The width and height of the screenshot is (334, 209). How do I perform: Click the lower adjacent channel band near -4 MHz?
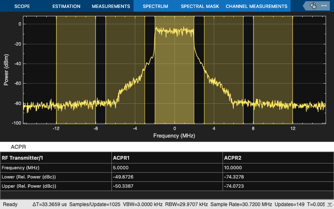click(x=125, y=70)
